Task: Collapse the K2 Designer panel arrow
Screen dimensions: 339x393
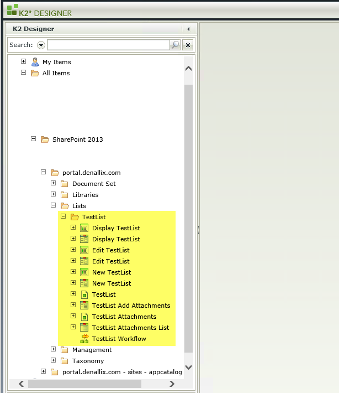Action: coord(188,29)
